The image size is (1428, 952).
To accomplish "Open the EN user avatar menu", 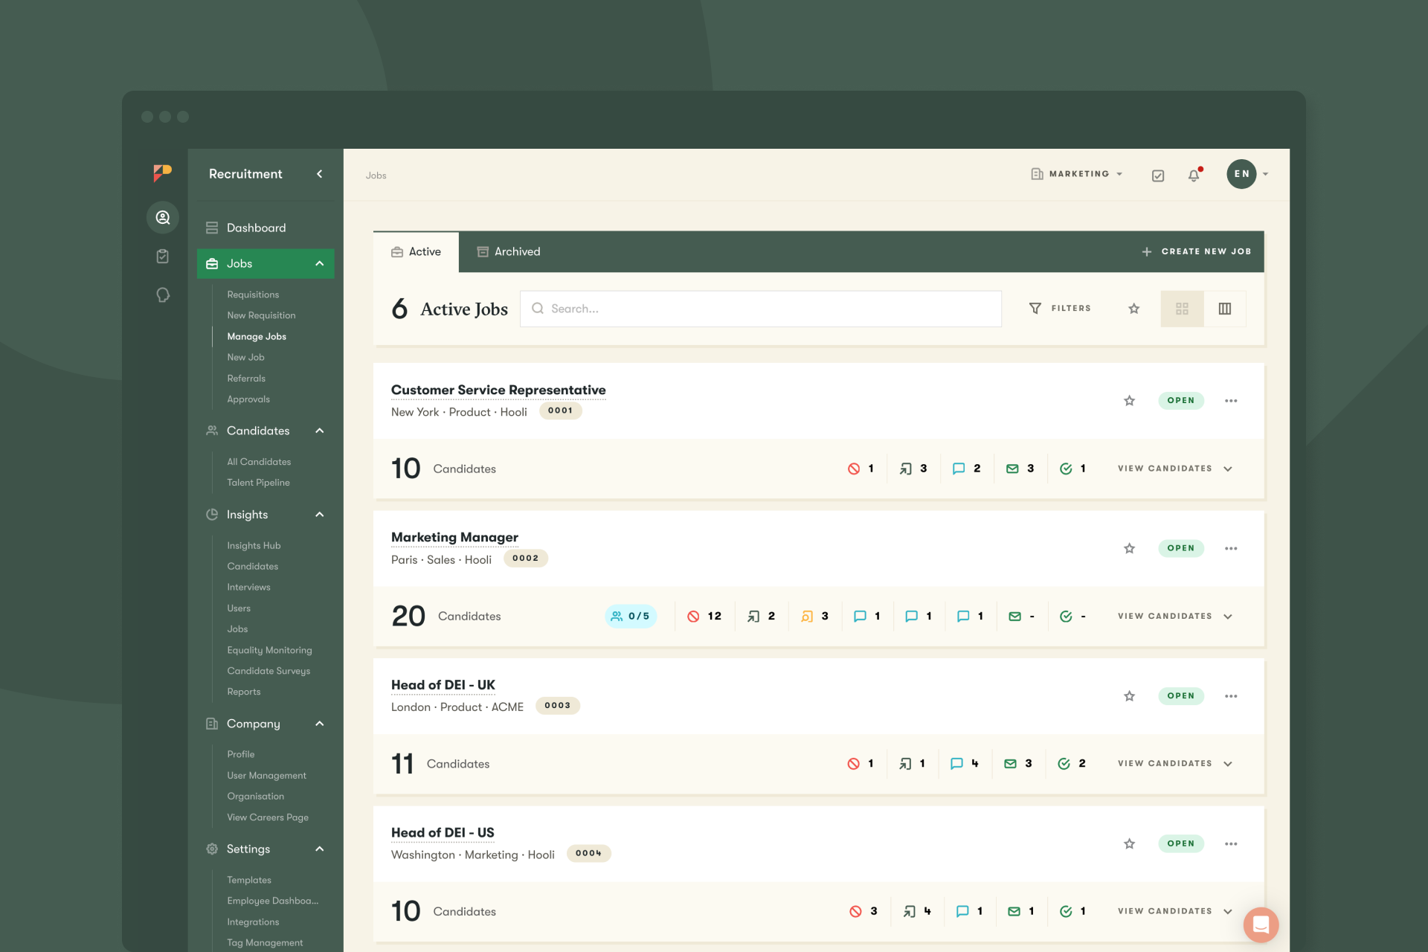I will (1241, 174).
